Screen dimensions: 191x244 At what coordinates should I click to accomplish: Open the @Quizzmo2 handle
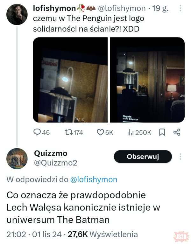(56, 163)
